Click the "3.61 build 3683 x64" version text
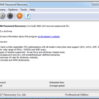This screenshot has height=99, width=99. (36, 26)
